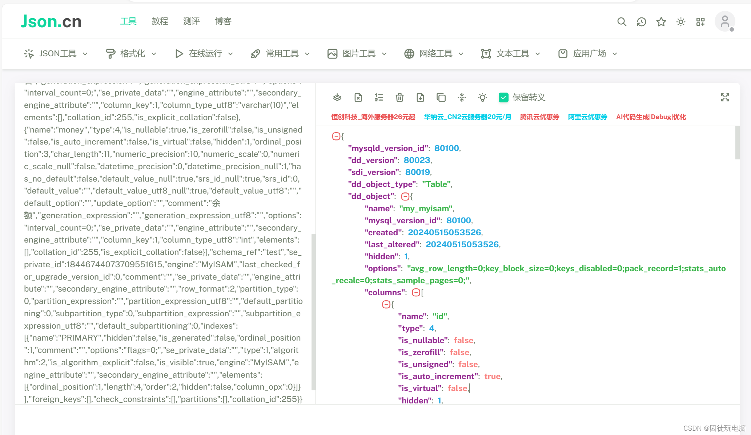Open the history clock icon
Image resolution: width=751 pixels, height=435 pixels.
[642, 22]
